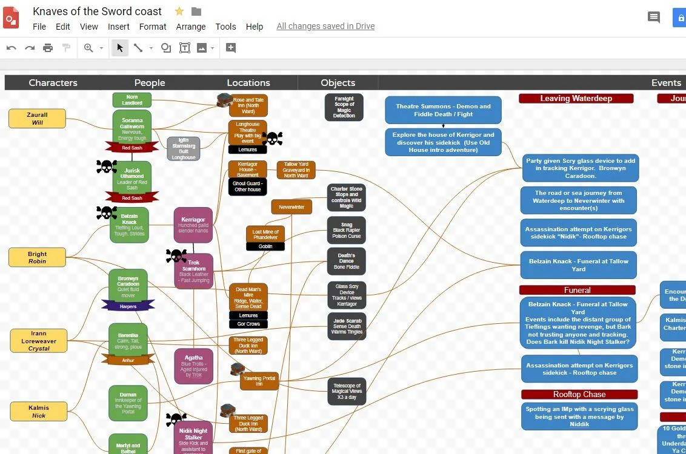Click the Redo arrow icon
Viewport: 686px width, 454px height.
coord(30,48)
